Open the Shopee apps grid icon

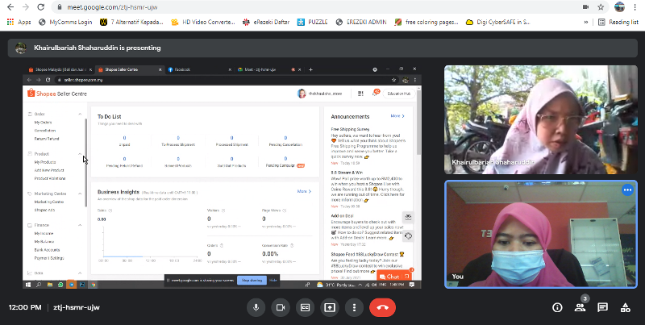tap(360, 94)
